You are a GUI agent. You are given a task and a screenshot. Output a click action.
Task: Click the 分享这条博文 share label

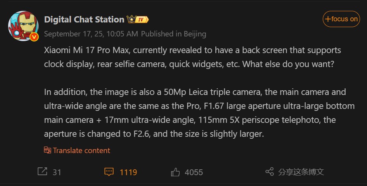click(301, 172)
